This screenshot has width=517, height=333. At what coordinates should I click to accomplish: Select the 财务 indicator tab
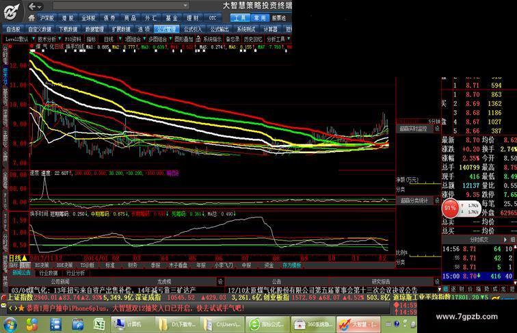133,265
